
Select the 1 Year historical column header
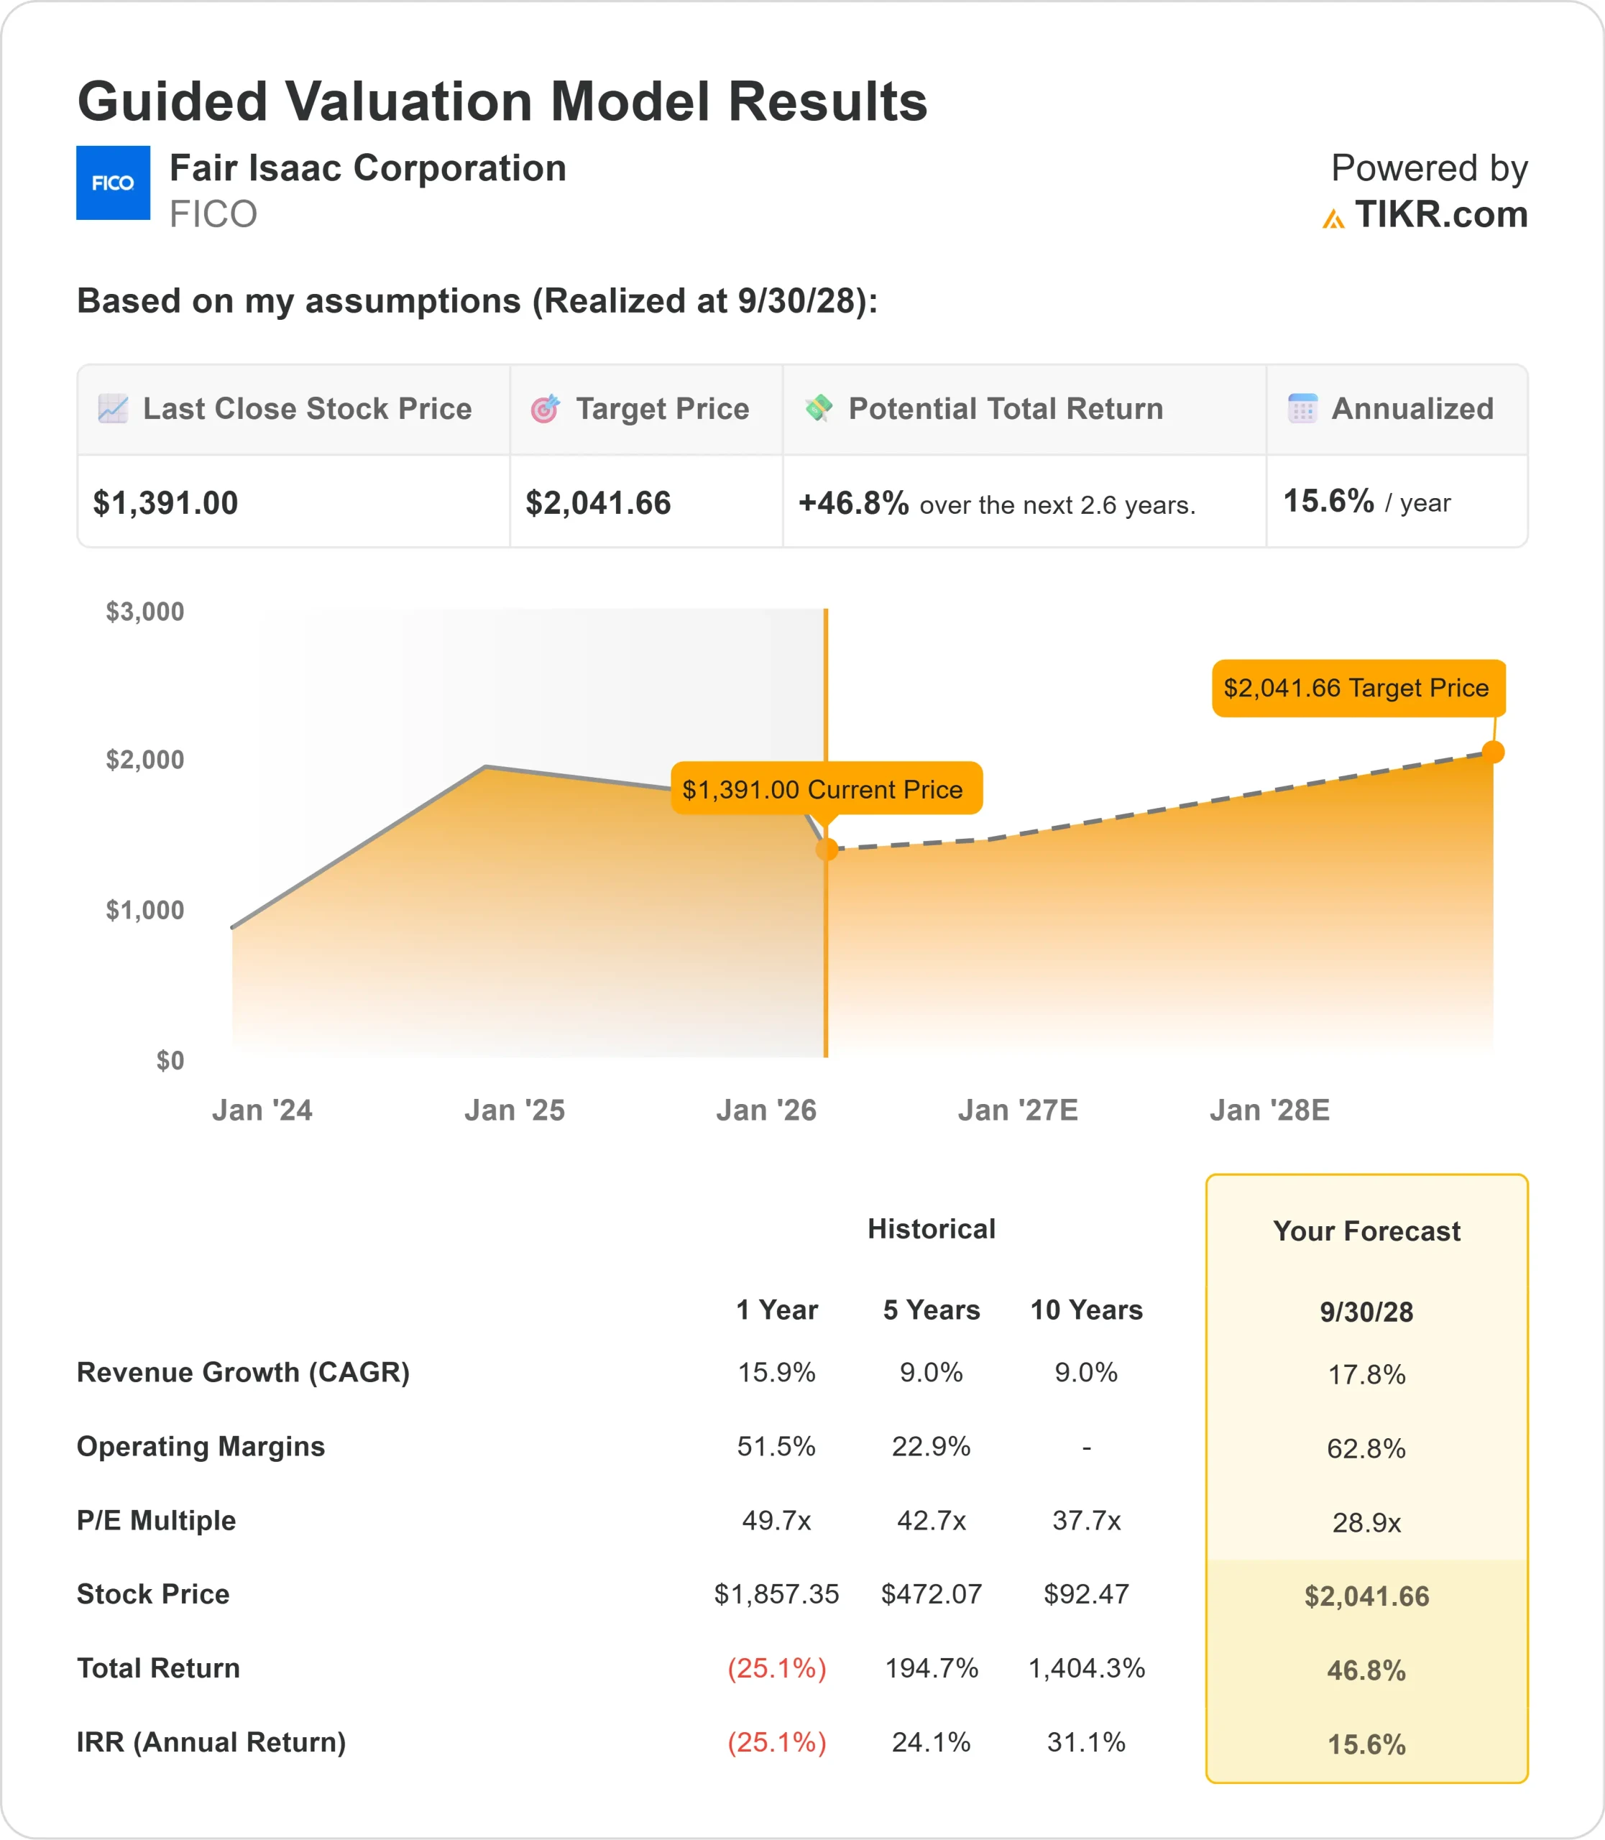tap(776, 1310)
